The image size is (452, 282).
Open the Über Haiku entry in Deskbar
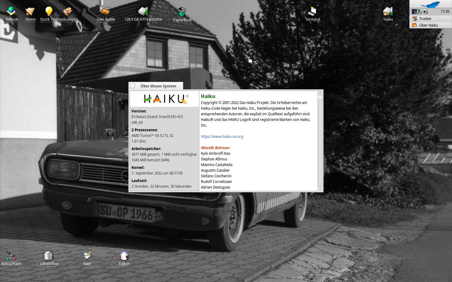click(431, 25)
